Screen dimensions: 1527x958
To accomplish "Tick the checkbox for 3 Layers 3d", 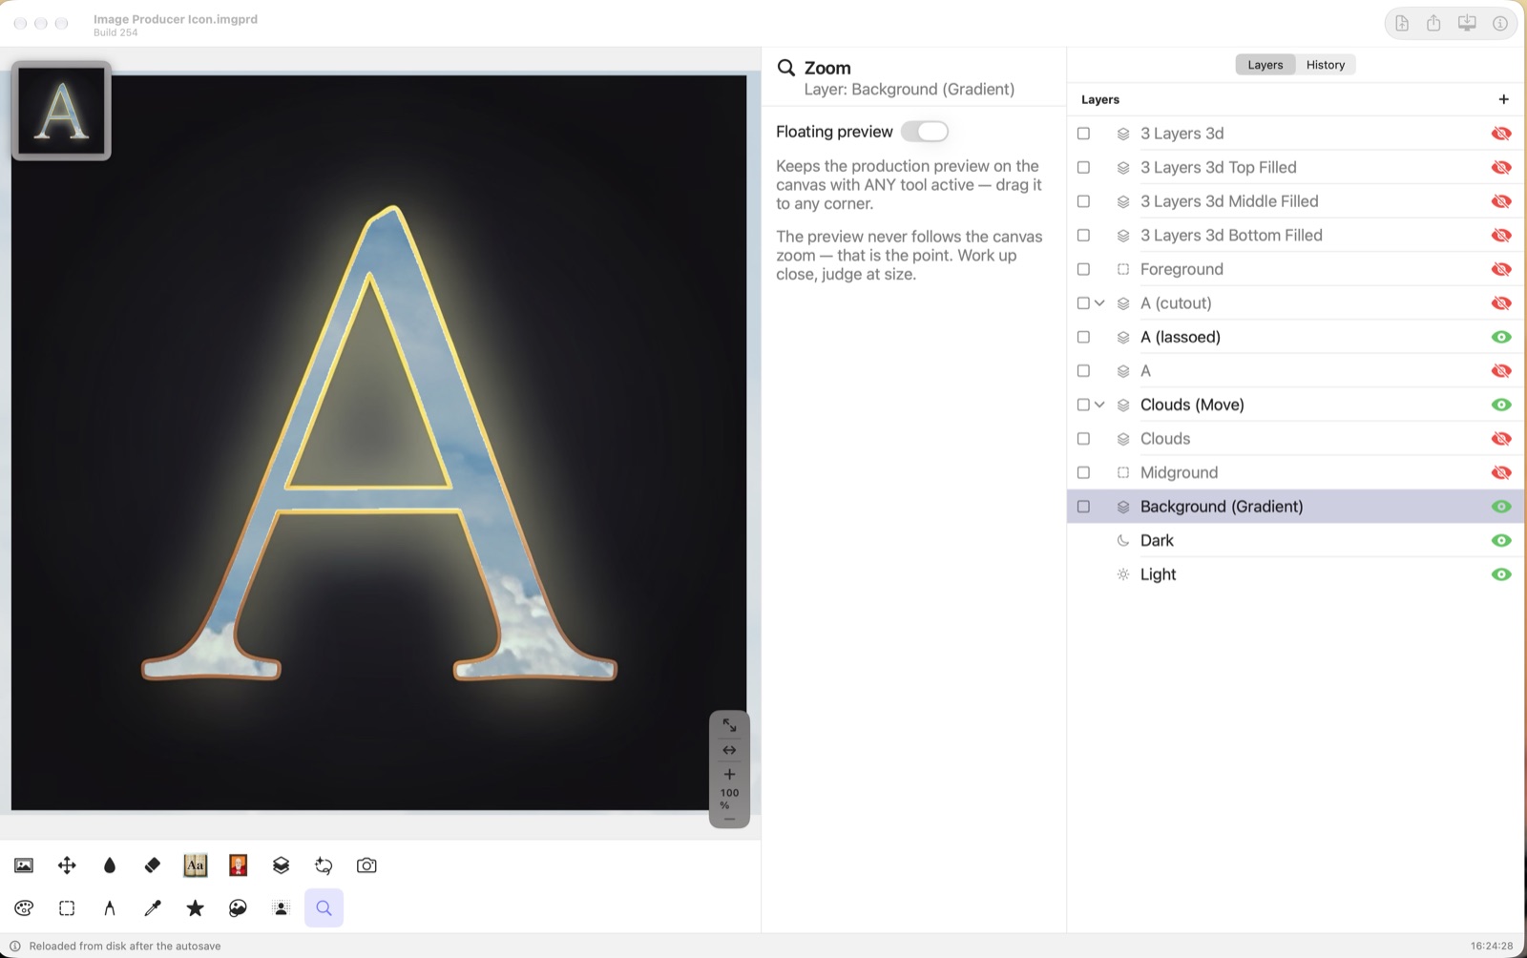I will pos(1083,134).
